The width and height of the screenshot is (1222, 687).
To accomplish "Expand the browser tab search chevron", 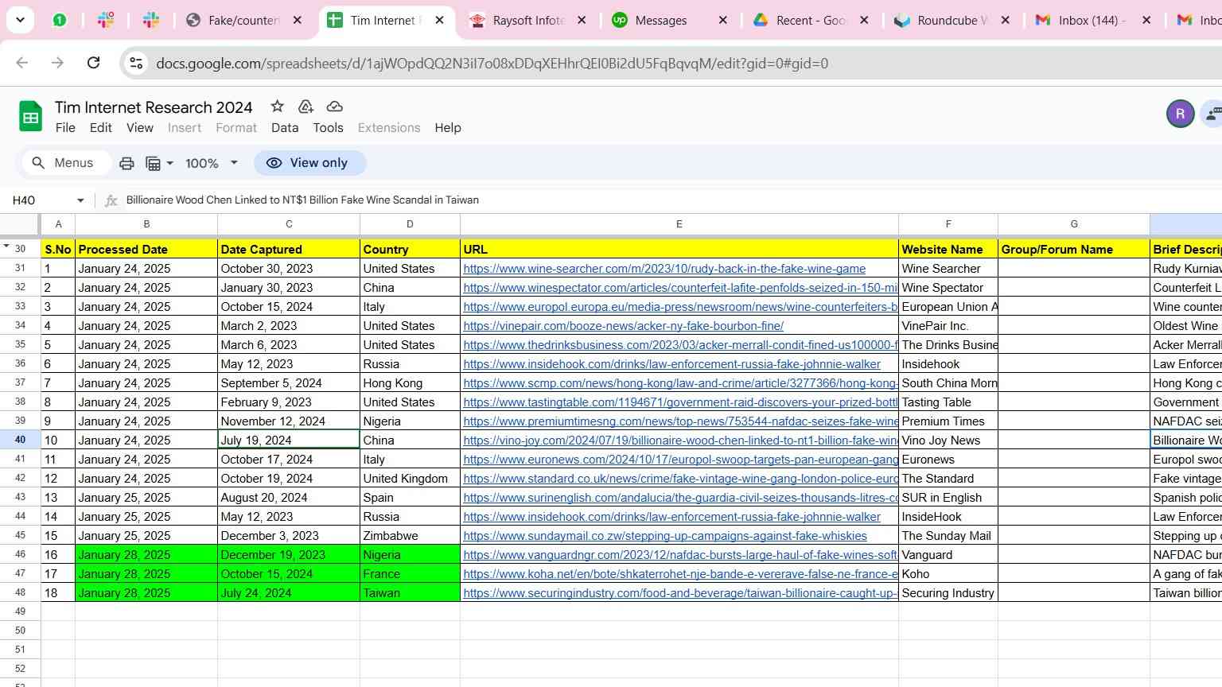I will coord(20,20).
